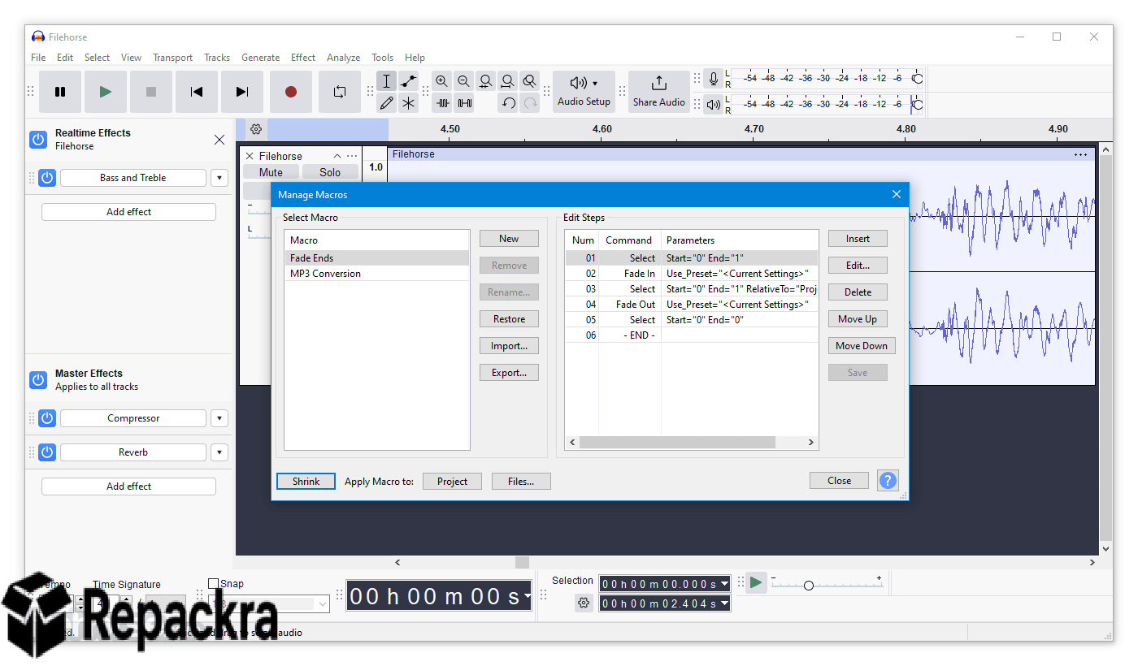1138x666 pixels.
Task: Click the Stop transport button
Action: 151,92
